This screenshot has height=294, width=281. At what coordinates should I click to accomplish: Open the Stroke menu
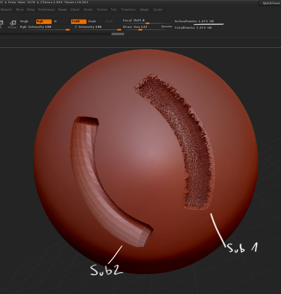[88, 10]
